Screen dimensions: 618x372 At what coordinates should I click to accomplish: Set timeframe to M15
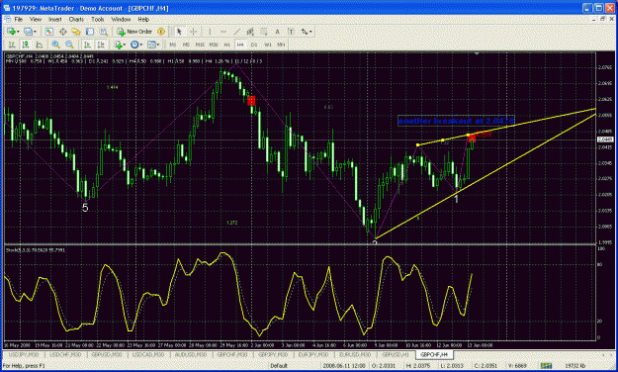point(200,45)
